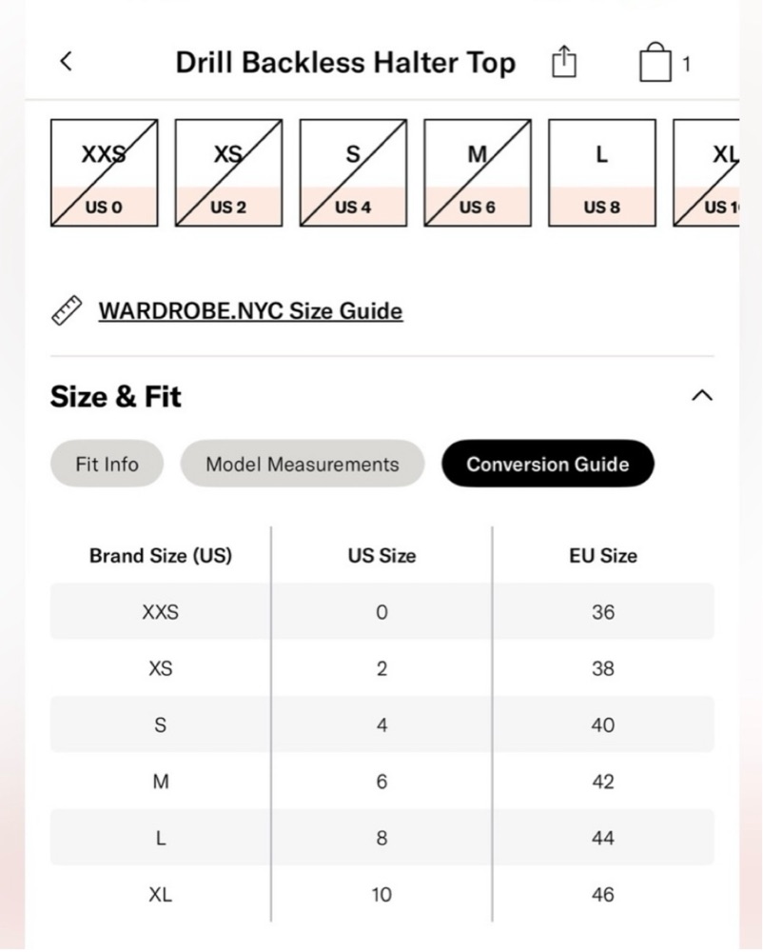Choose the partially visible XL size box
Image resolution: width=763 pixels, height=952 pixels.
coord(706,173)
